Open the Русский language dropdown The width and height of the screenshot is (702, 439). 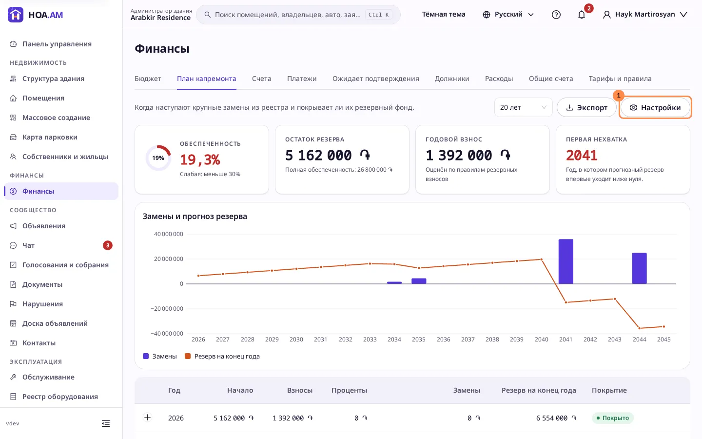[508, 15]
